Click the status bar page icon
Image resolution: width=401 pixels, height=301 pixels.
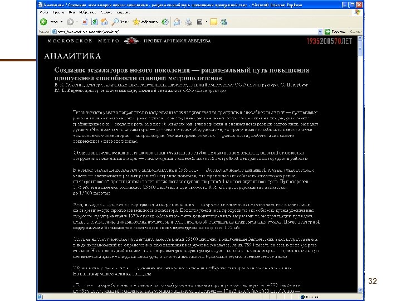[x=41, y=297]
